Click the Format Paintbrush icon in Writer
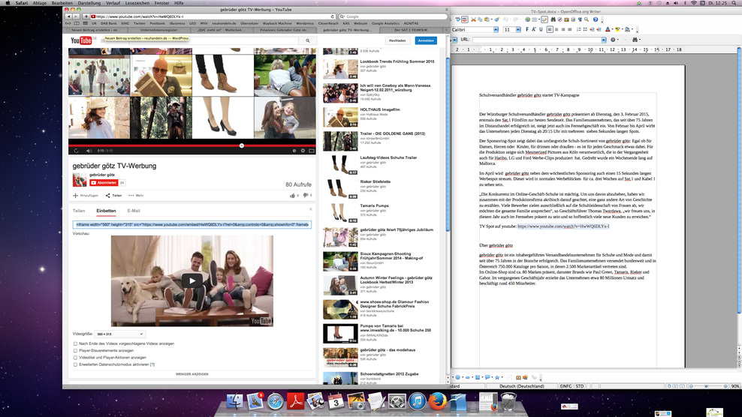 pos(497,19)
